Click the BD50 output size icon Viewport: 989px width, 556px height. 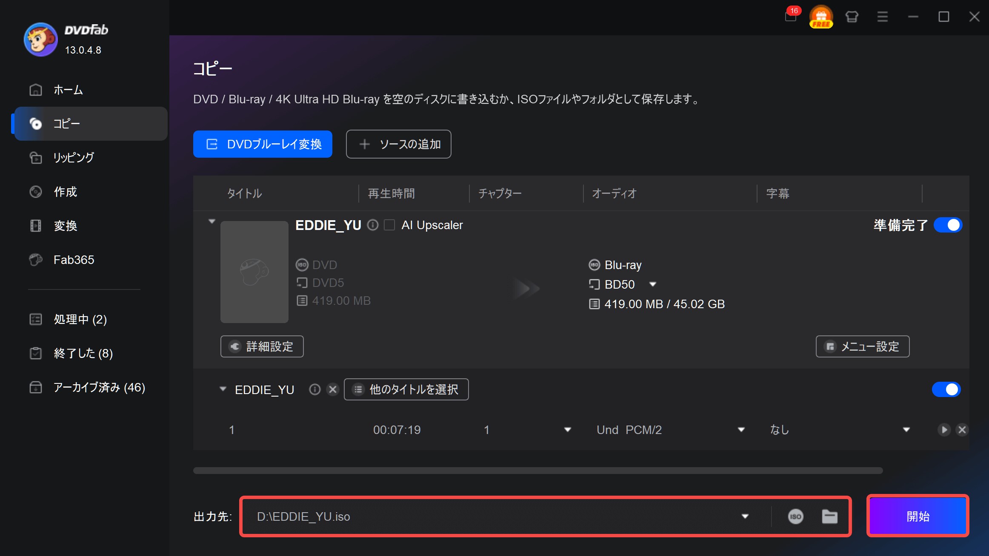(595, 284)
